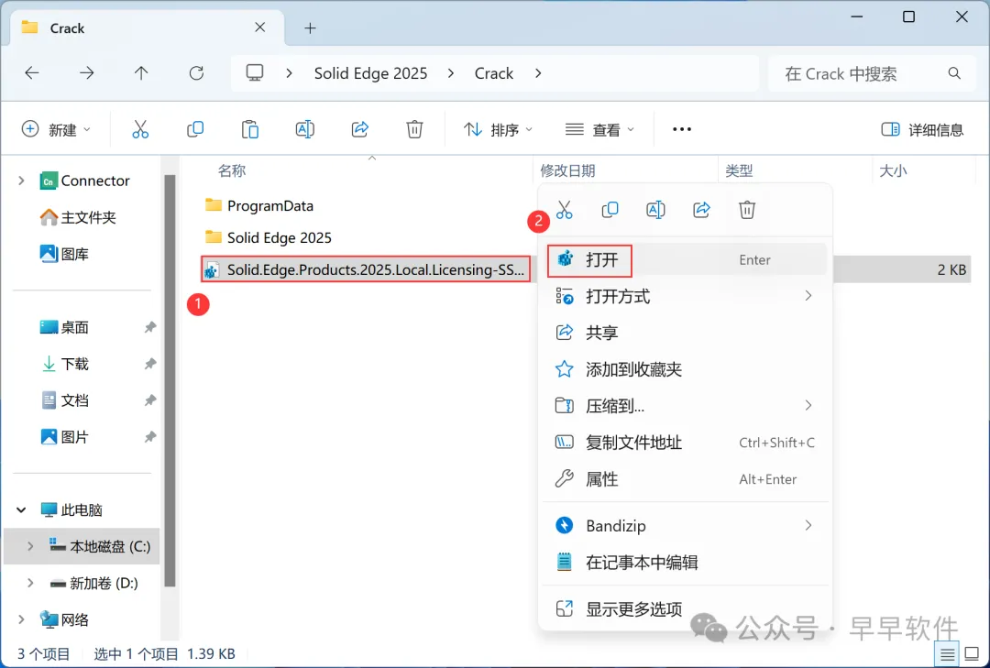Rename the file via context menu icon
Image resolution: width=990 pixels, height=668 pixels.
(655, 210)
